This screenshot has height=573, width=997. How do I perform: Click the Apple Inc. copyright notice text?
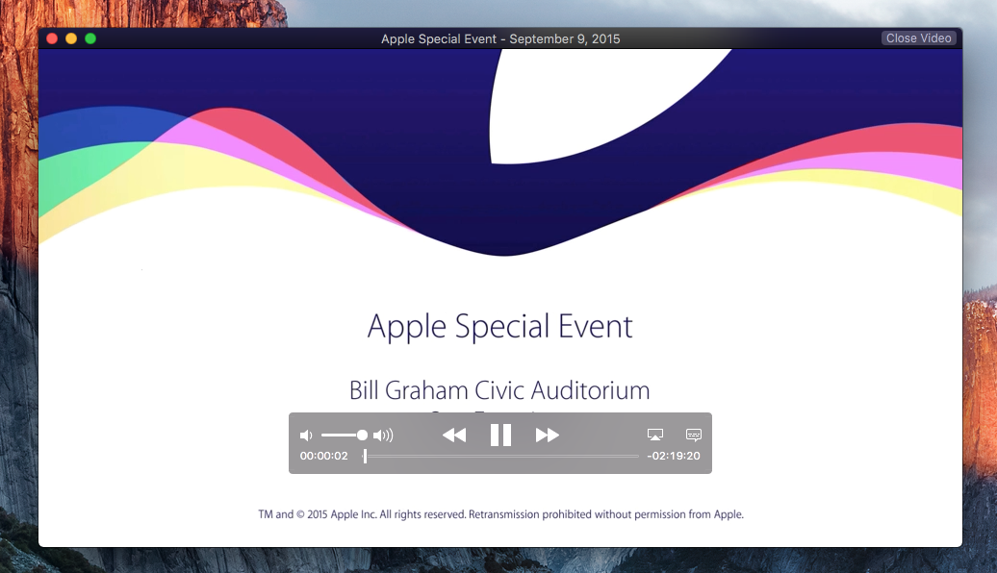click(501, 514)
